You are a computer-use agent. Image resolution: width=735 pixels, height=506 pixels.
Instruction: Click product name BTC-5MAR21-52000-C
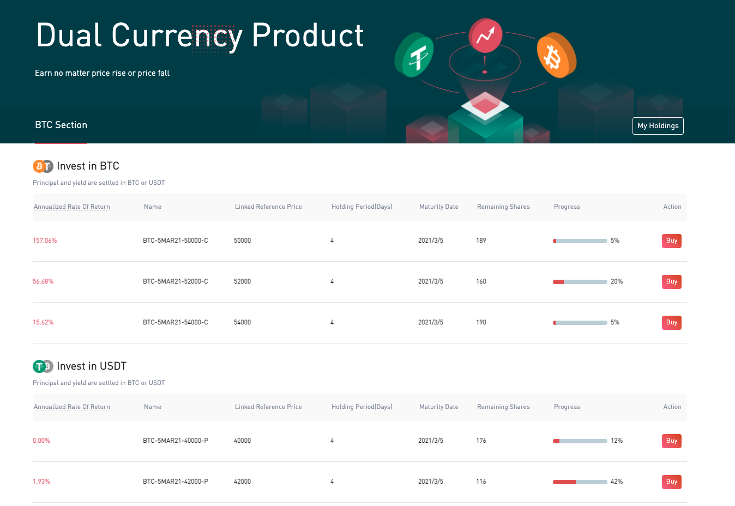(176, 281)
